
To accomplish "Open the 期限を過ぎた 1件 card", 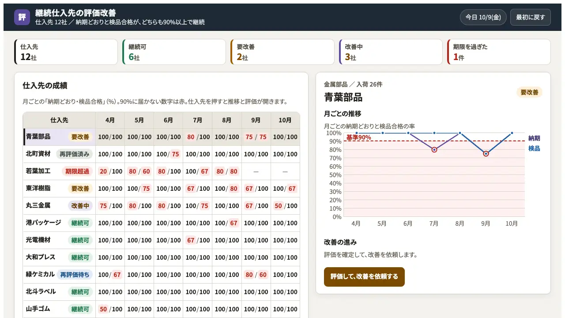I will pyautogui.click(x=499, y=52).
